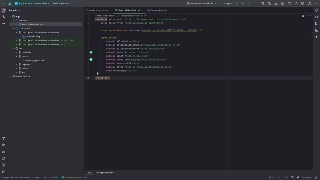Debug the app with bug icon
Viewport: 320px width, 180px height.
point(242,3)
